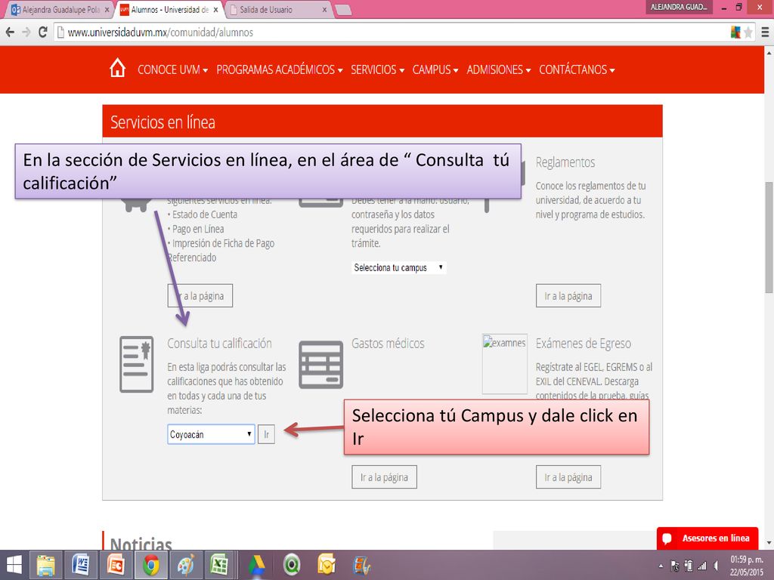Open Chrome menu hamburger icon
Viewport: 774px width, 580px height.
(765, 32)
